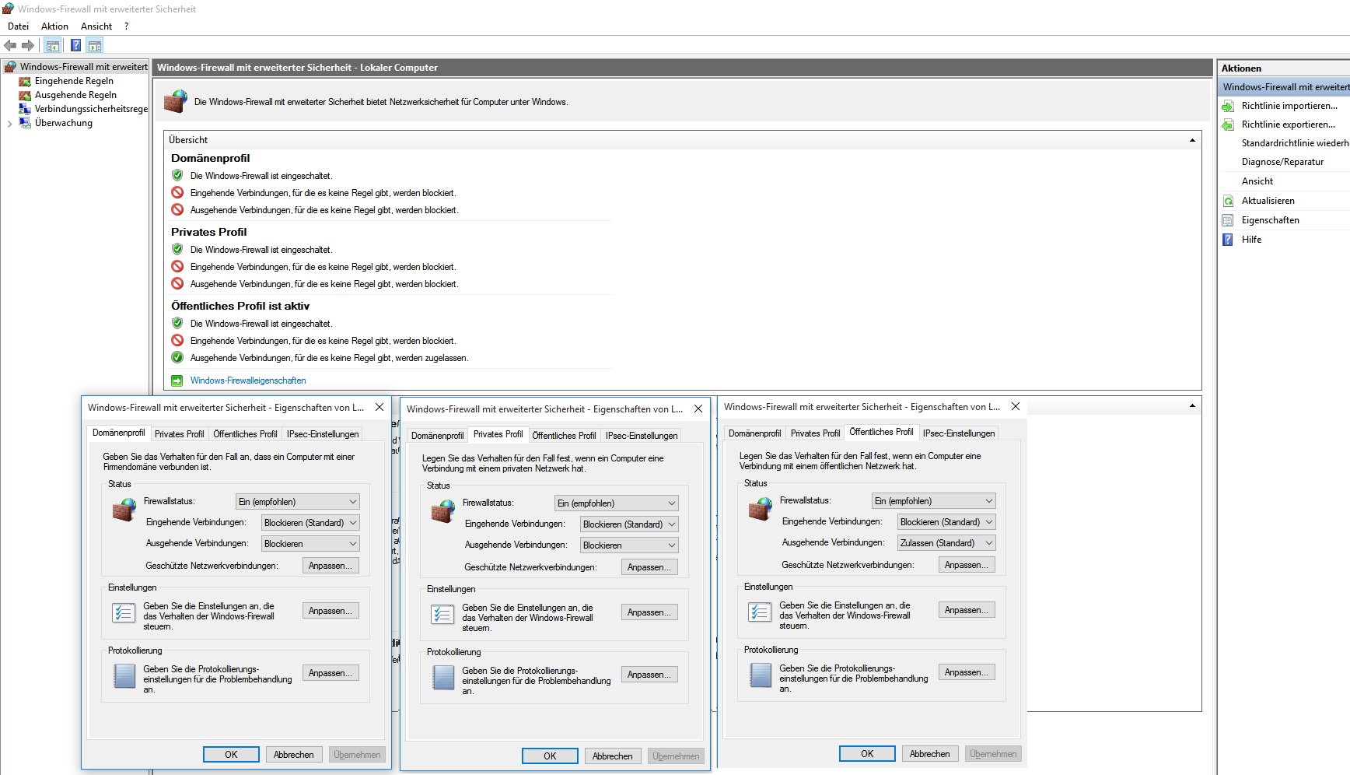Viewport: 1350px width, 775px height.
Task: Open Zulassen (Standard) dropdown in Öffentliches dialog
Action: [x=946, y=543]
